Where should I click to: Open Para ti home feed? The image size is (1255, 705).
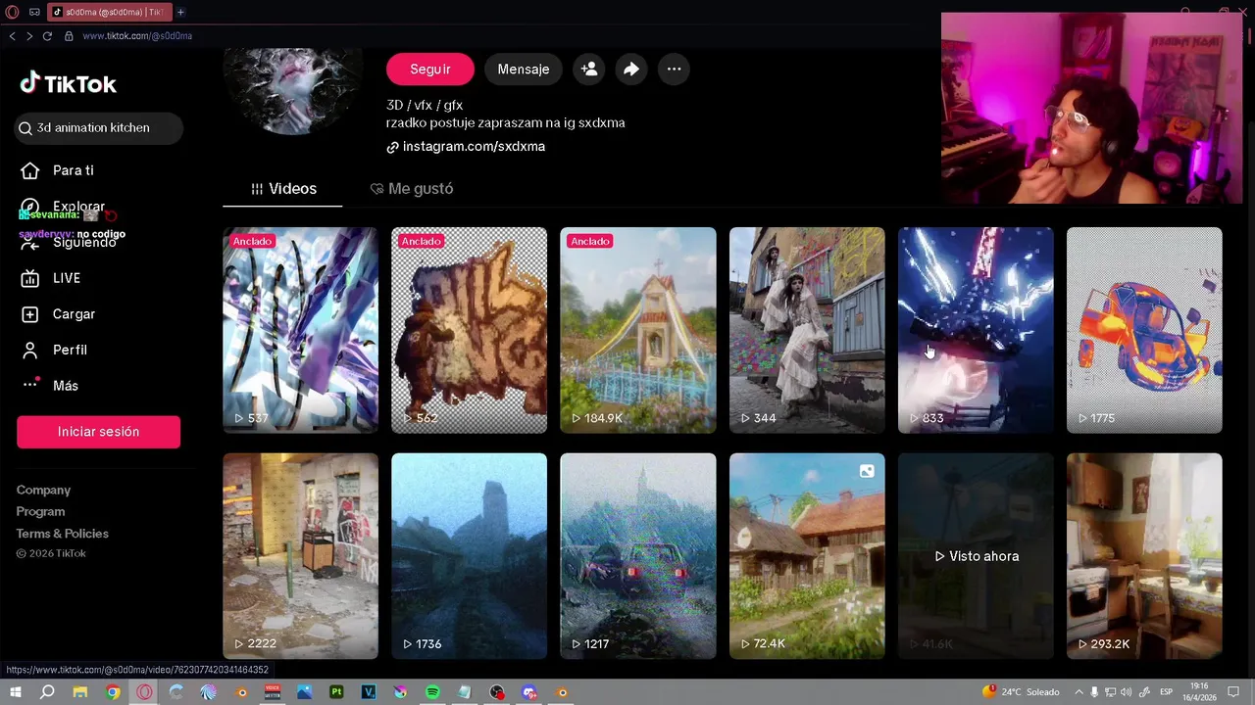coord(59,170)
